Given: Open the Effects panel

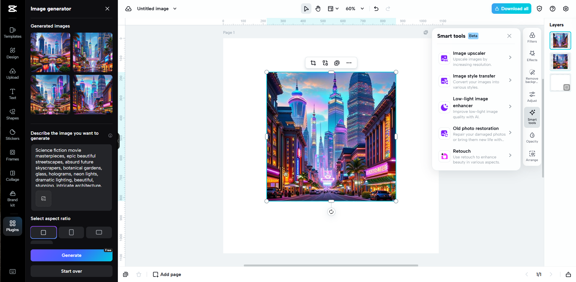Looking at the screenshot, I should pyautogui.click(x=532, y=56).
